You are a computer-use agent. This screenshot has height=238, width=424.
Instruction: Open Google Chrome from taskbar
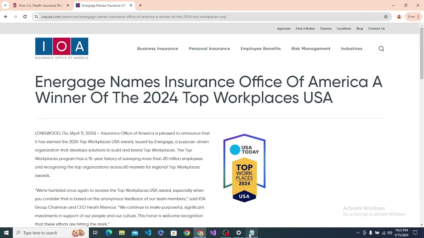(187, 233)
